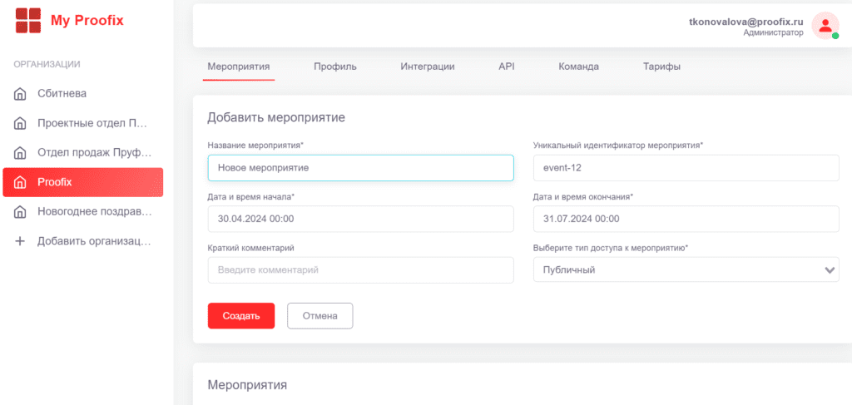
Task: Click the Отмена button
Action: pyautogui.click(x=319, y=316)
